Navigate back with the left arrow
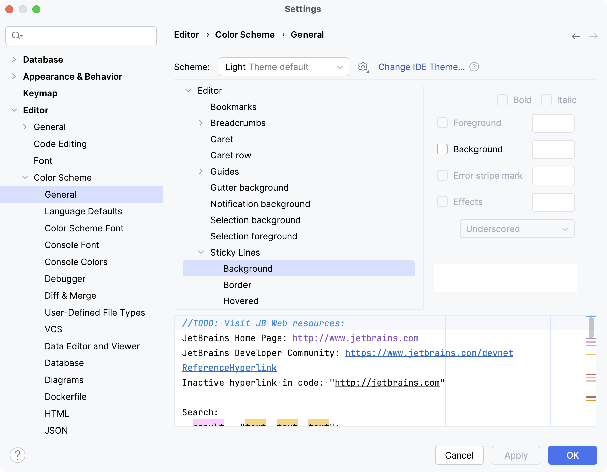Viewport: 607px width, 472px height. click(x=576, y=36)
